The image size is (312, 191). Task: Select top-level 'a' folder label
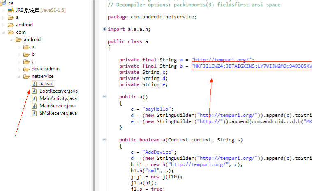pyautogui.click(x=17, y=18)
